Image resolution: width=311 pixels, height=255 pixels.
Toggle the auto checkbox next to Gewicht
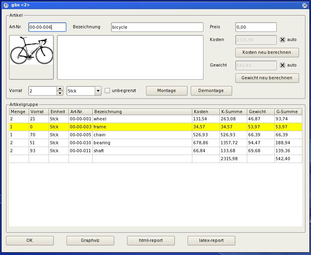tap(282, 65)
